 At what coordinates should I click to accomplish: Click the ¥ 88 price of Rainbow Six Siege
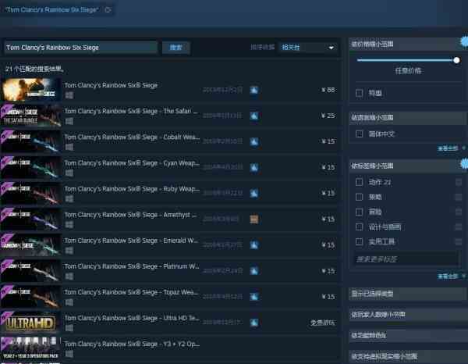(x=328, y=90)
